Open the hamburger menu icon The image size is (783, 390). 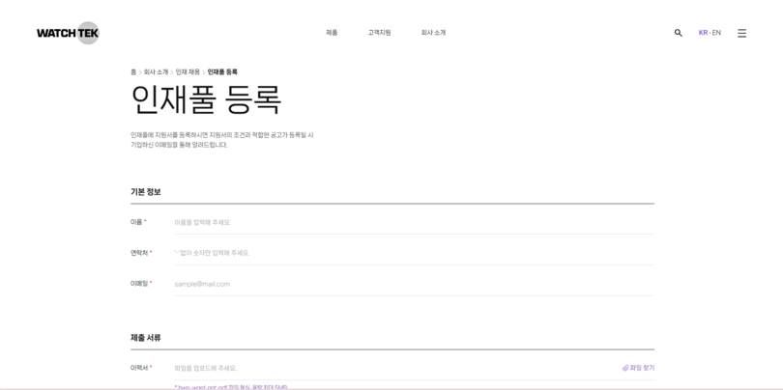(x=742, y=33)
